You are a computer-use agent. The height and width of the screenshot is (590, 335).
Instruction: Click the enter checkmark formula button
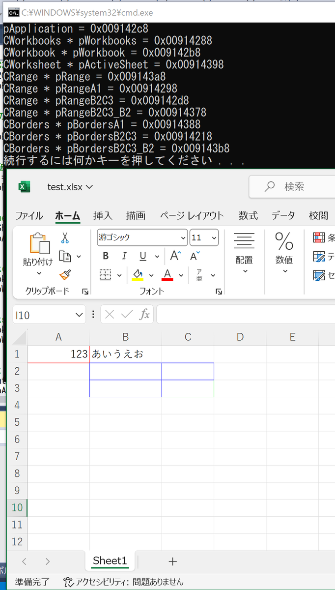point(127,315)
